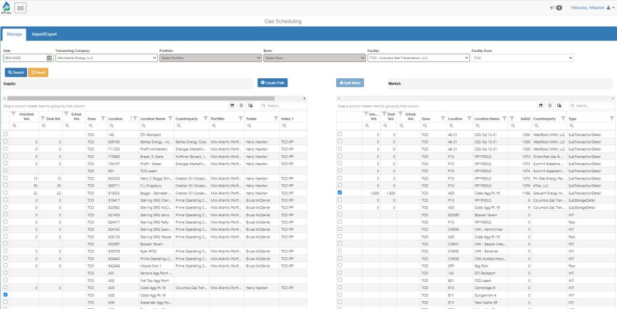Screen dimensions: 617x309
Task: Click the column chooser icon in supply grid
Action: click(251, 106)
